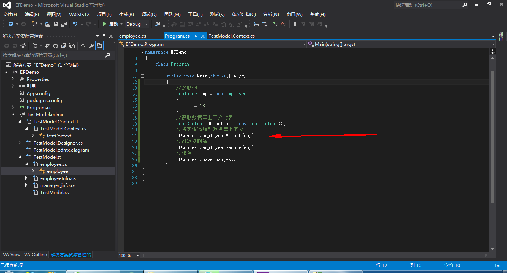Collapse the EFDemo project node
Image resolution: width=507 pixels, height=273 pixels.
[7, 72]
